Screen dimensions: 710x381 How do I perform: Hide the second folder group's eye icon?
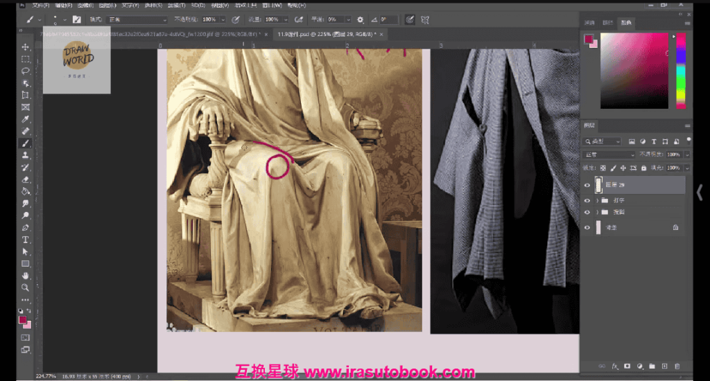587,212
